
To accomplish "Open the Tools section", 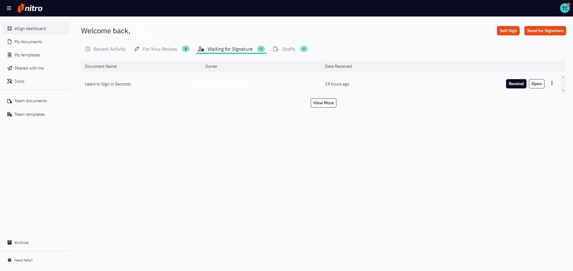I will 9,81.
